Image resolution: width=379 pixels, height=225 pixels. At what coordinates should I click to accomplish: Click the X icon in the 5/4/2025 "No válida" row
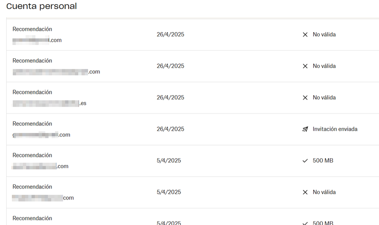[x=305, y=192]
